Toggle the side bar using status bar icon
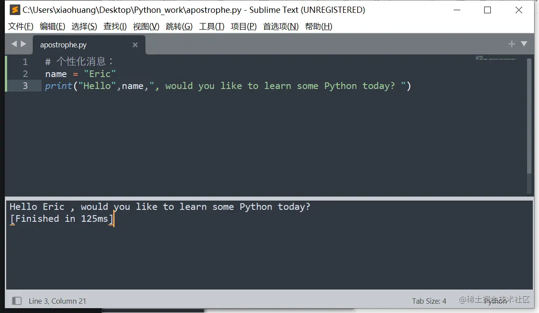 (x=17, y=301)
